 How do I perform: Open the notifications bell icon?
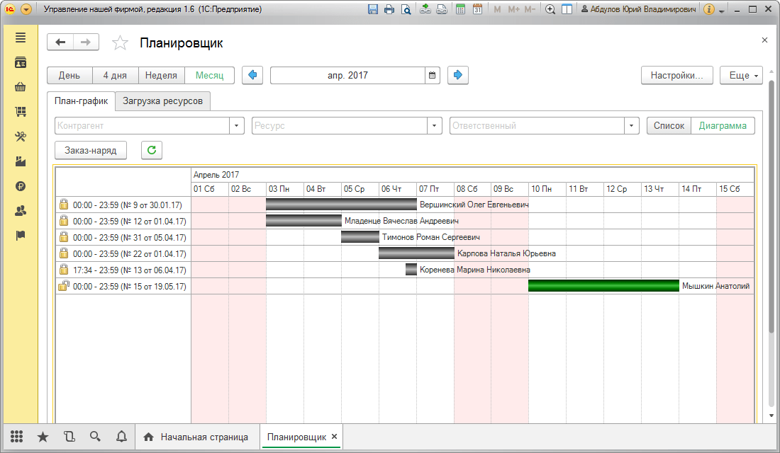pyautogui.click(x=121, y=437)
